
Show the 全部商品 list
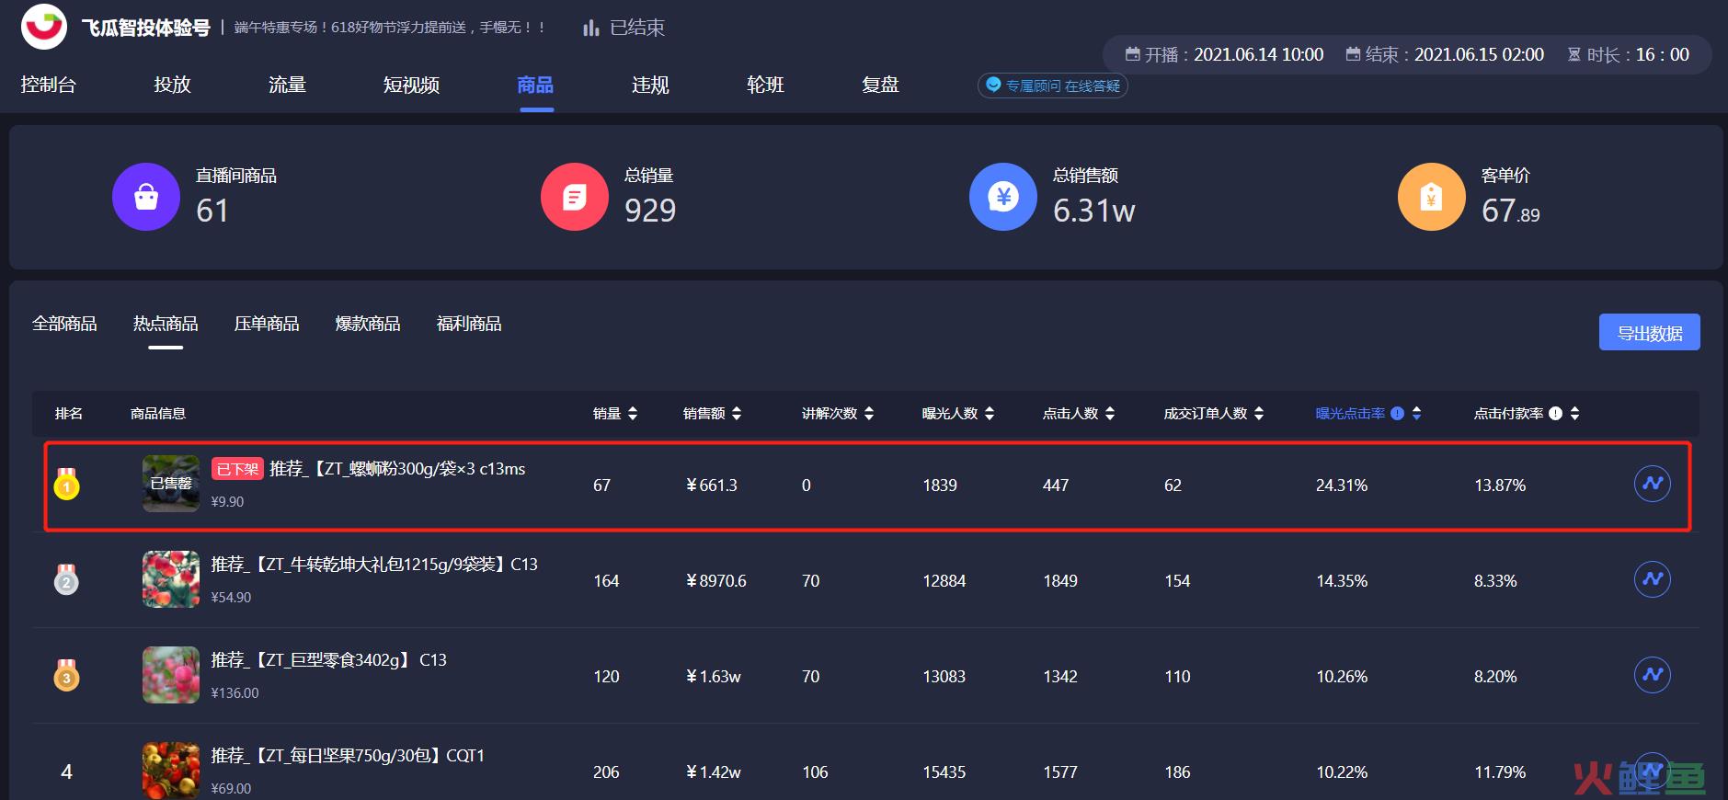(x=64, y=324)
